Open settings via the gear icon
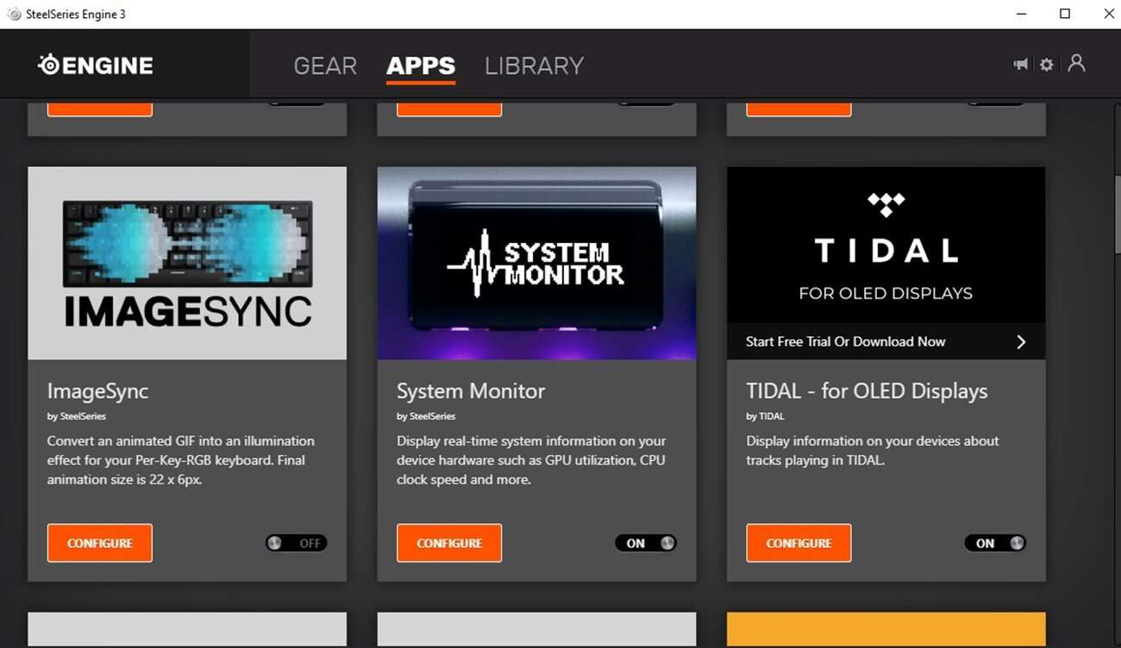1121x648 pixels. click(1047, 65)
